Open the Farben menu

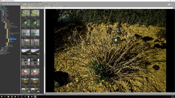(x=9, y=2)
